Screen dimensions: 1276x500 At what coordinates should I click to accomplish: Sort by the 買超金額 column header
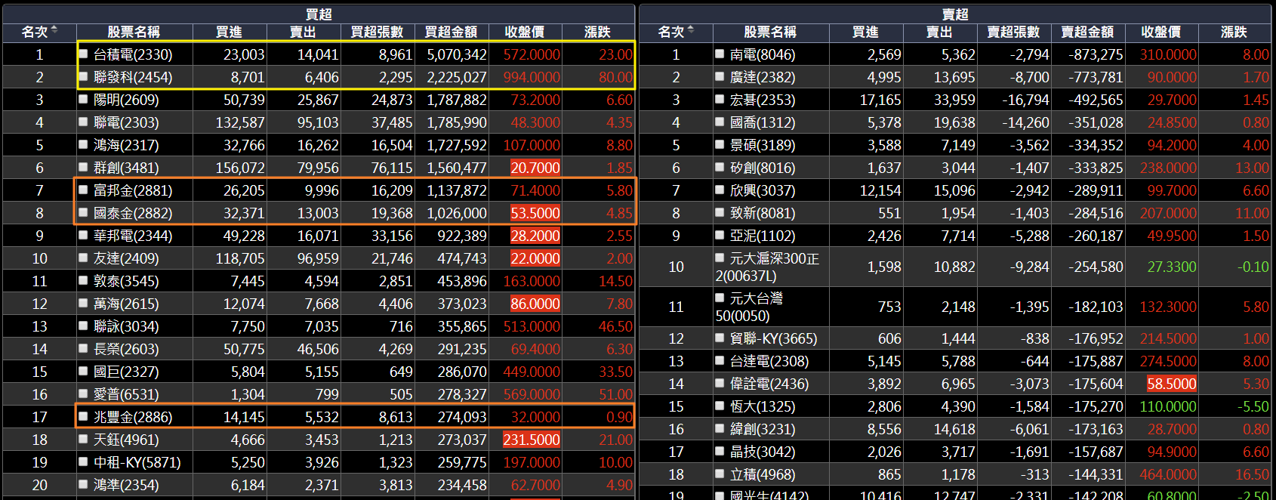coord(451,32)
